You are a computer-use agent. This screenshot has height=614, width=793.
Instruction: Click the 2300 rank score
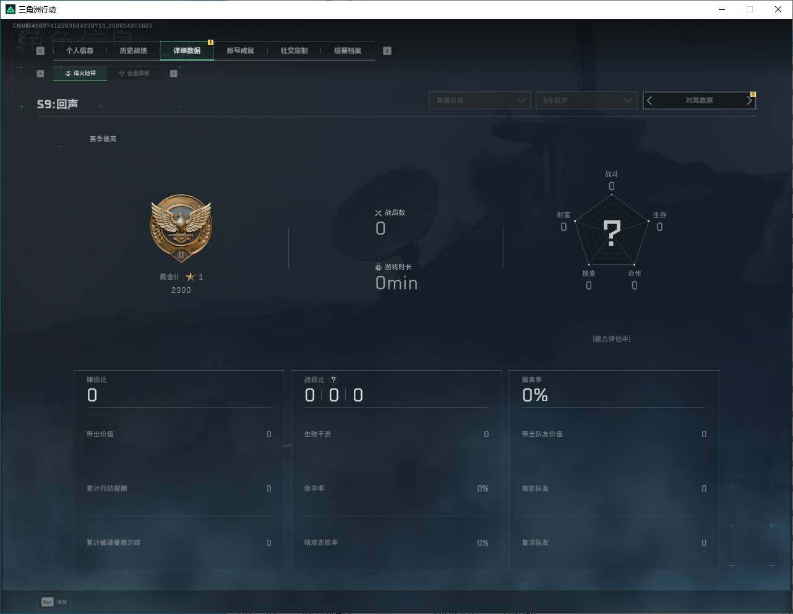pyautogui.click(x=181, y=290)
